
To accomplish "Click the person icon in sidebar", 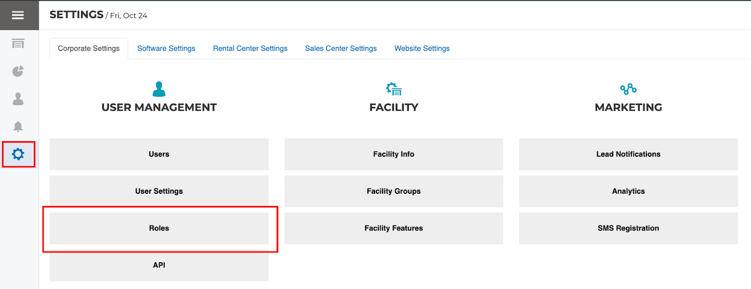I will [x=18, y=99].
